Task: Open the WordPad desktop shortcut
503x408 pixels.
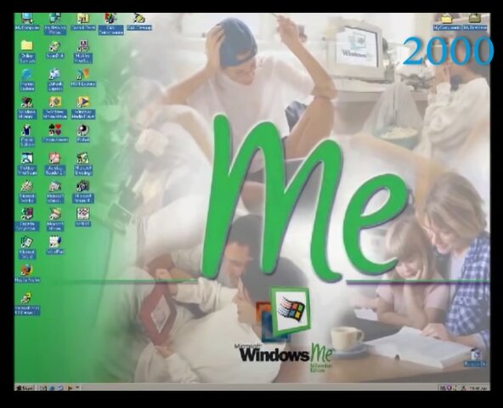Action: [x=55, y=246]
